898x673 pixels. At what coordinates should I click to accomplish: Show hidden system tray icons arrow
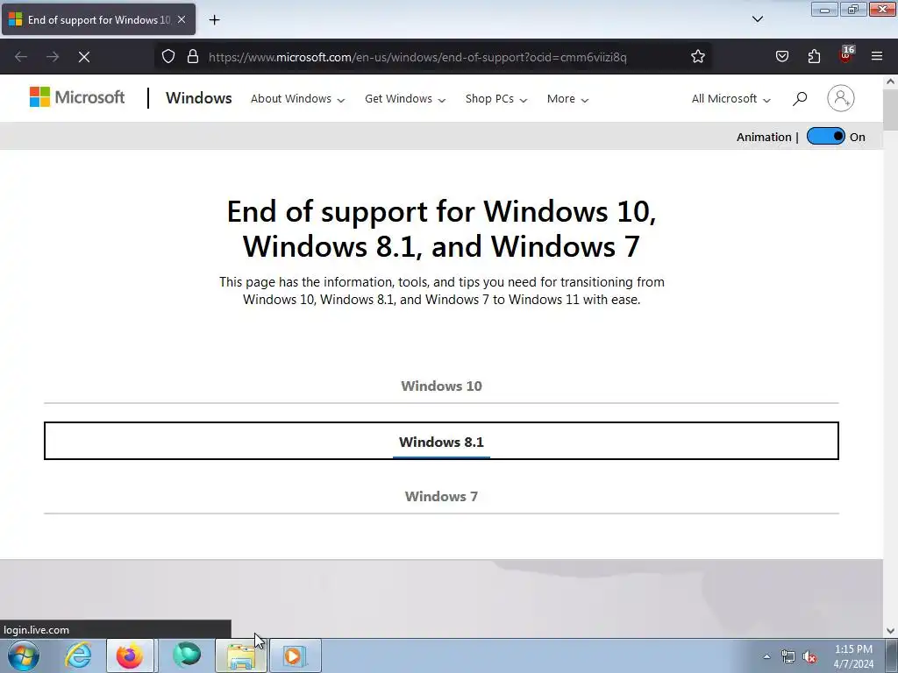coord(766,656)
